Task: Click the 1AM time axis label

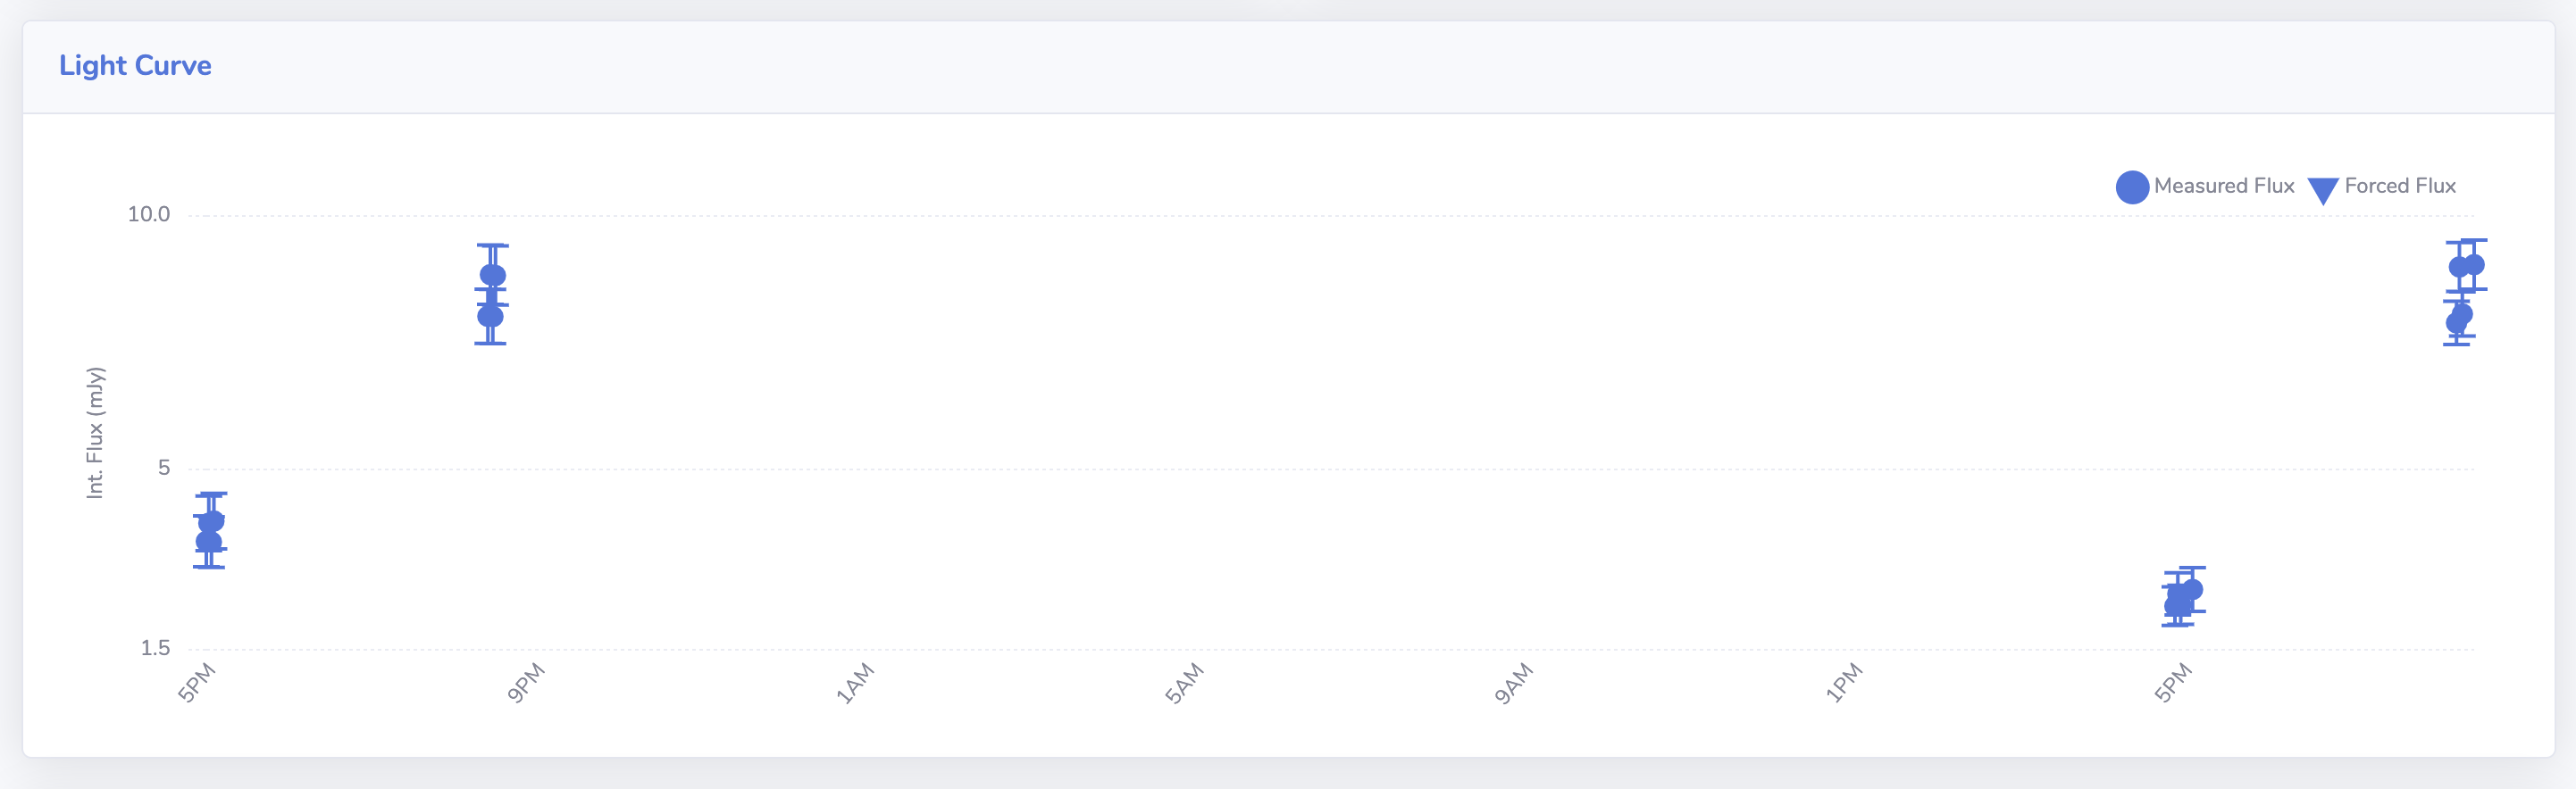Action: point(854,683)
